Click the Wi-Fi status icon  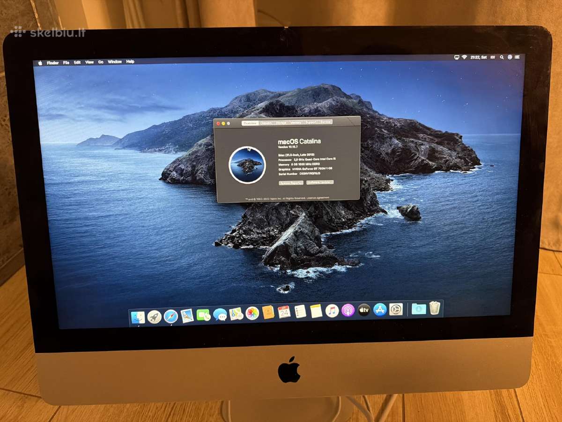point(464,57)
